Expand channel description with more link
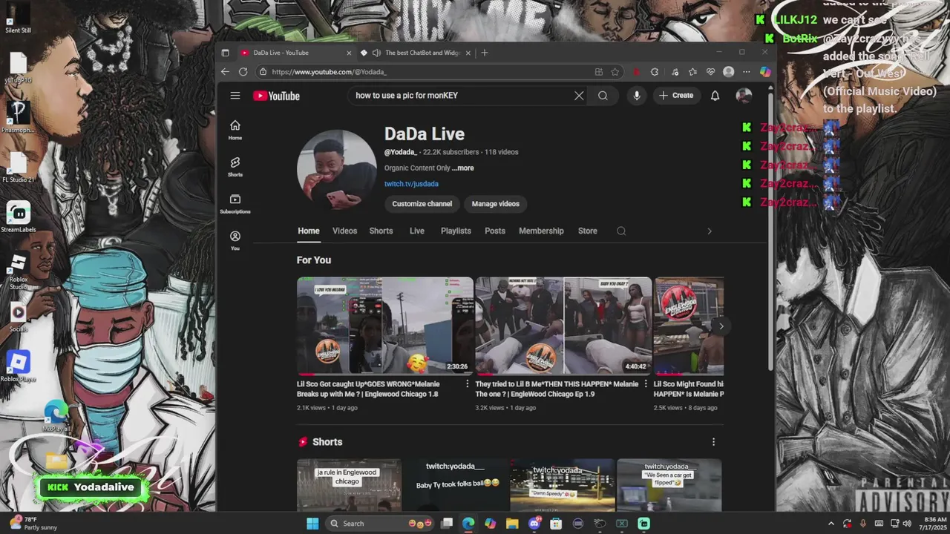950x534 pixels. click(x=462, y=168)
